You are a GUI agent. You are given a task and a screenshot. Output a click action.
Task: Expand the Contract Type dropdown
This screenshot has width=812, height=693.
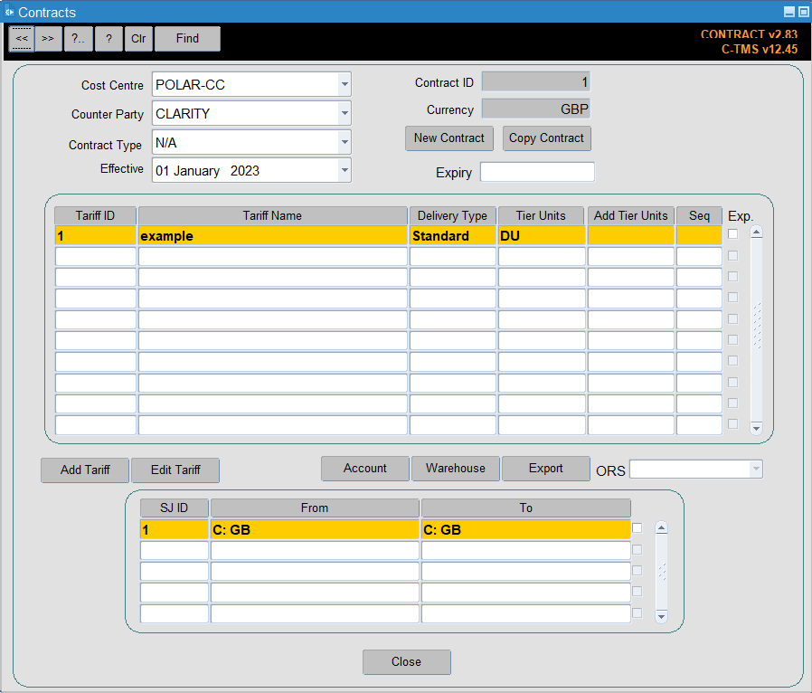click(345, 142)
